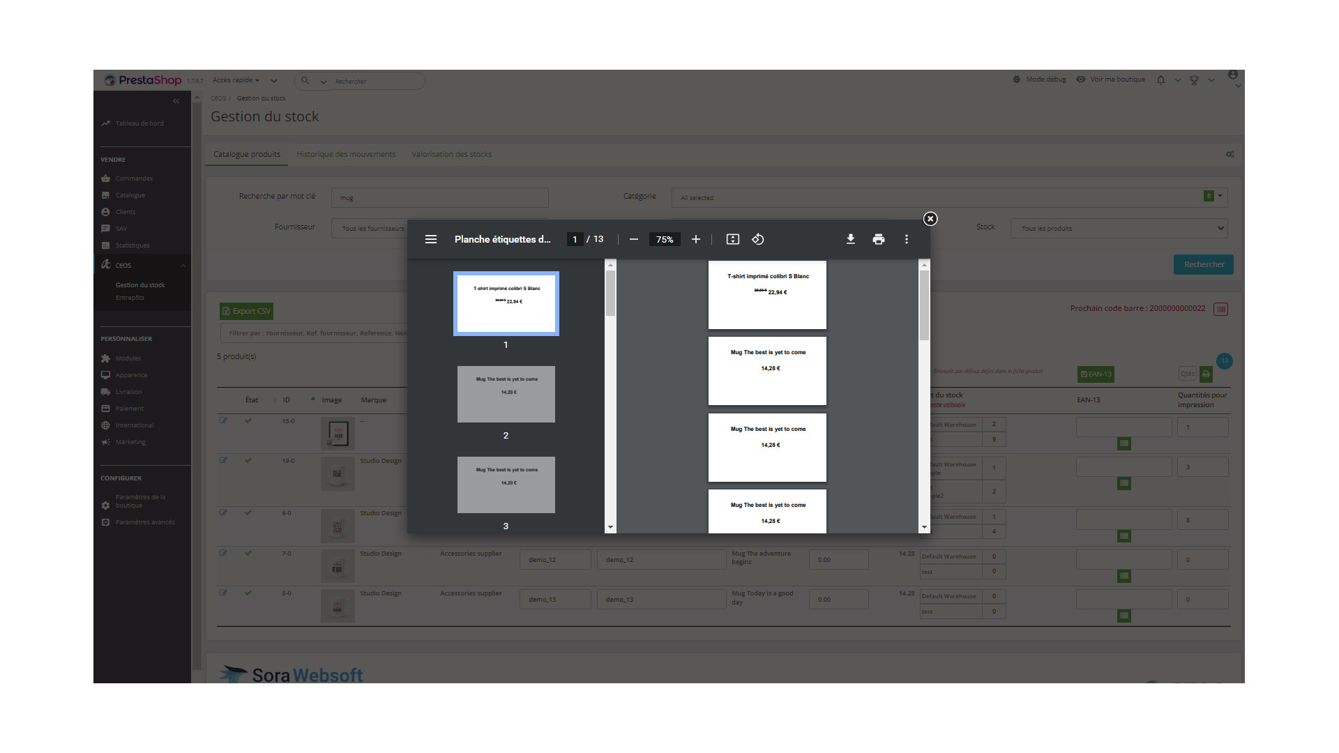Download the labels PDF
The width and height of the screenshot is (1339, 753).
850,239
